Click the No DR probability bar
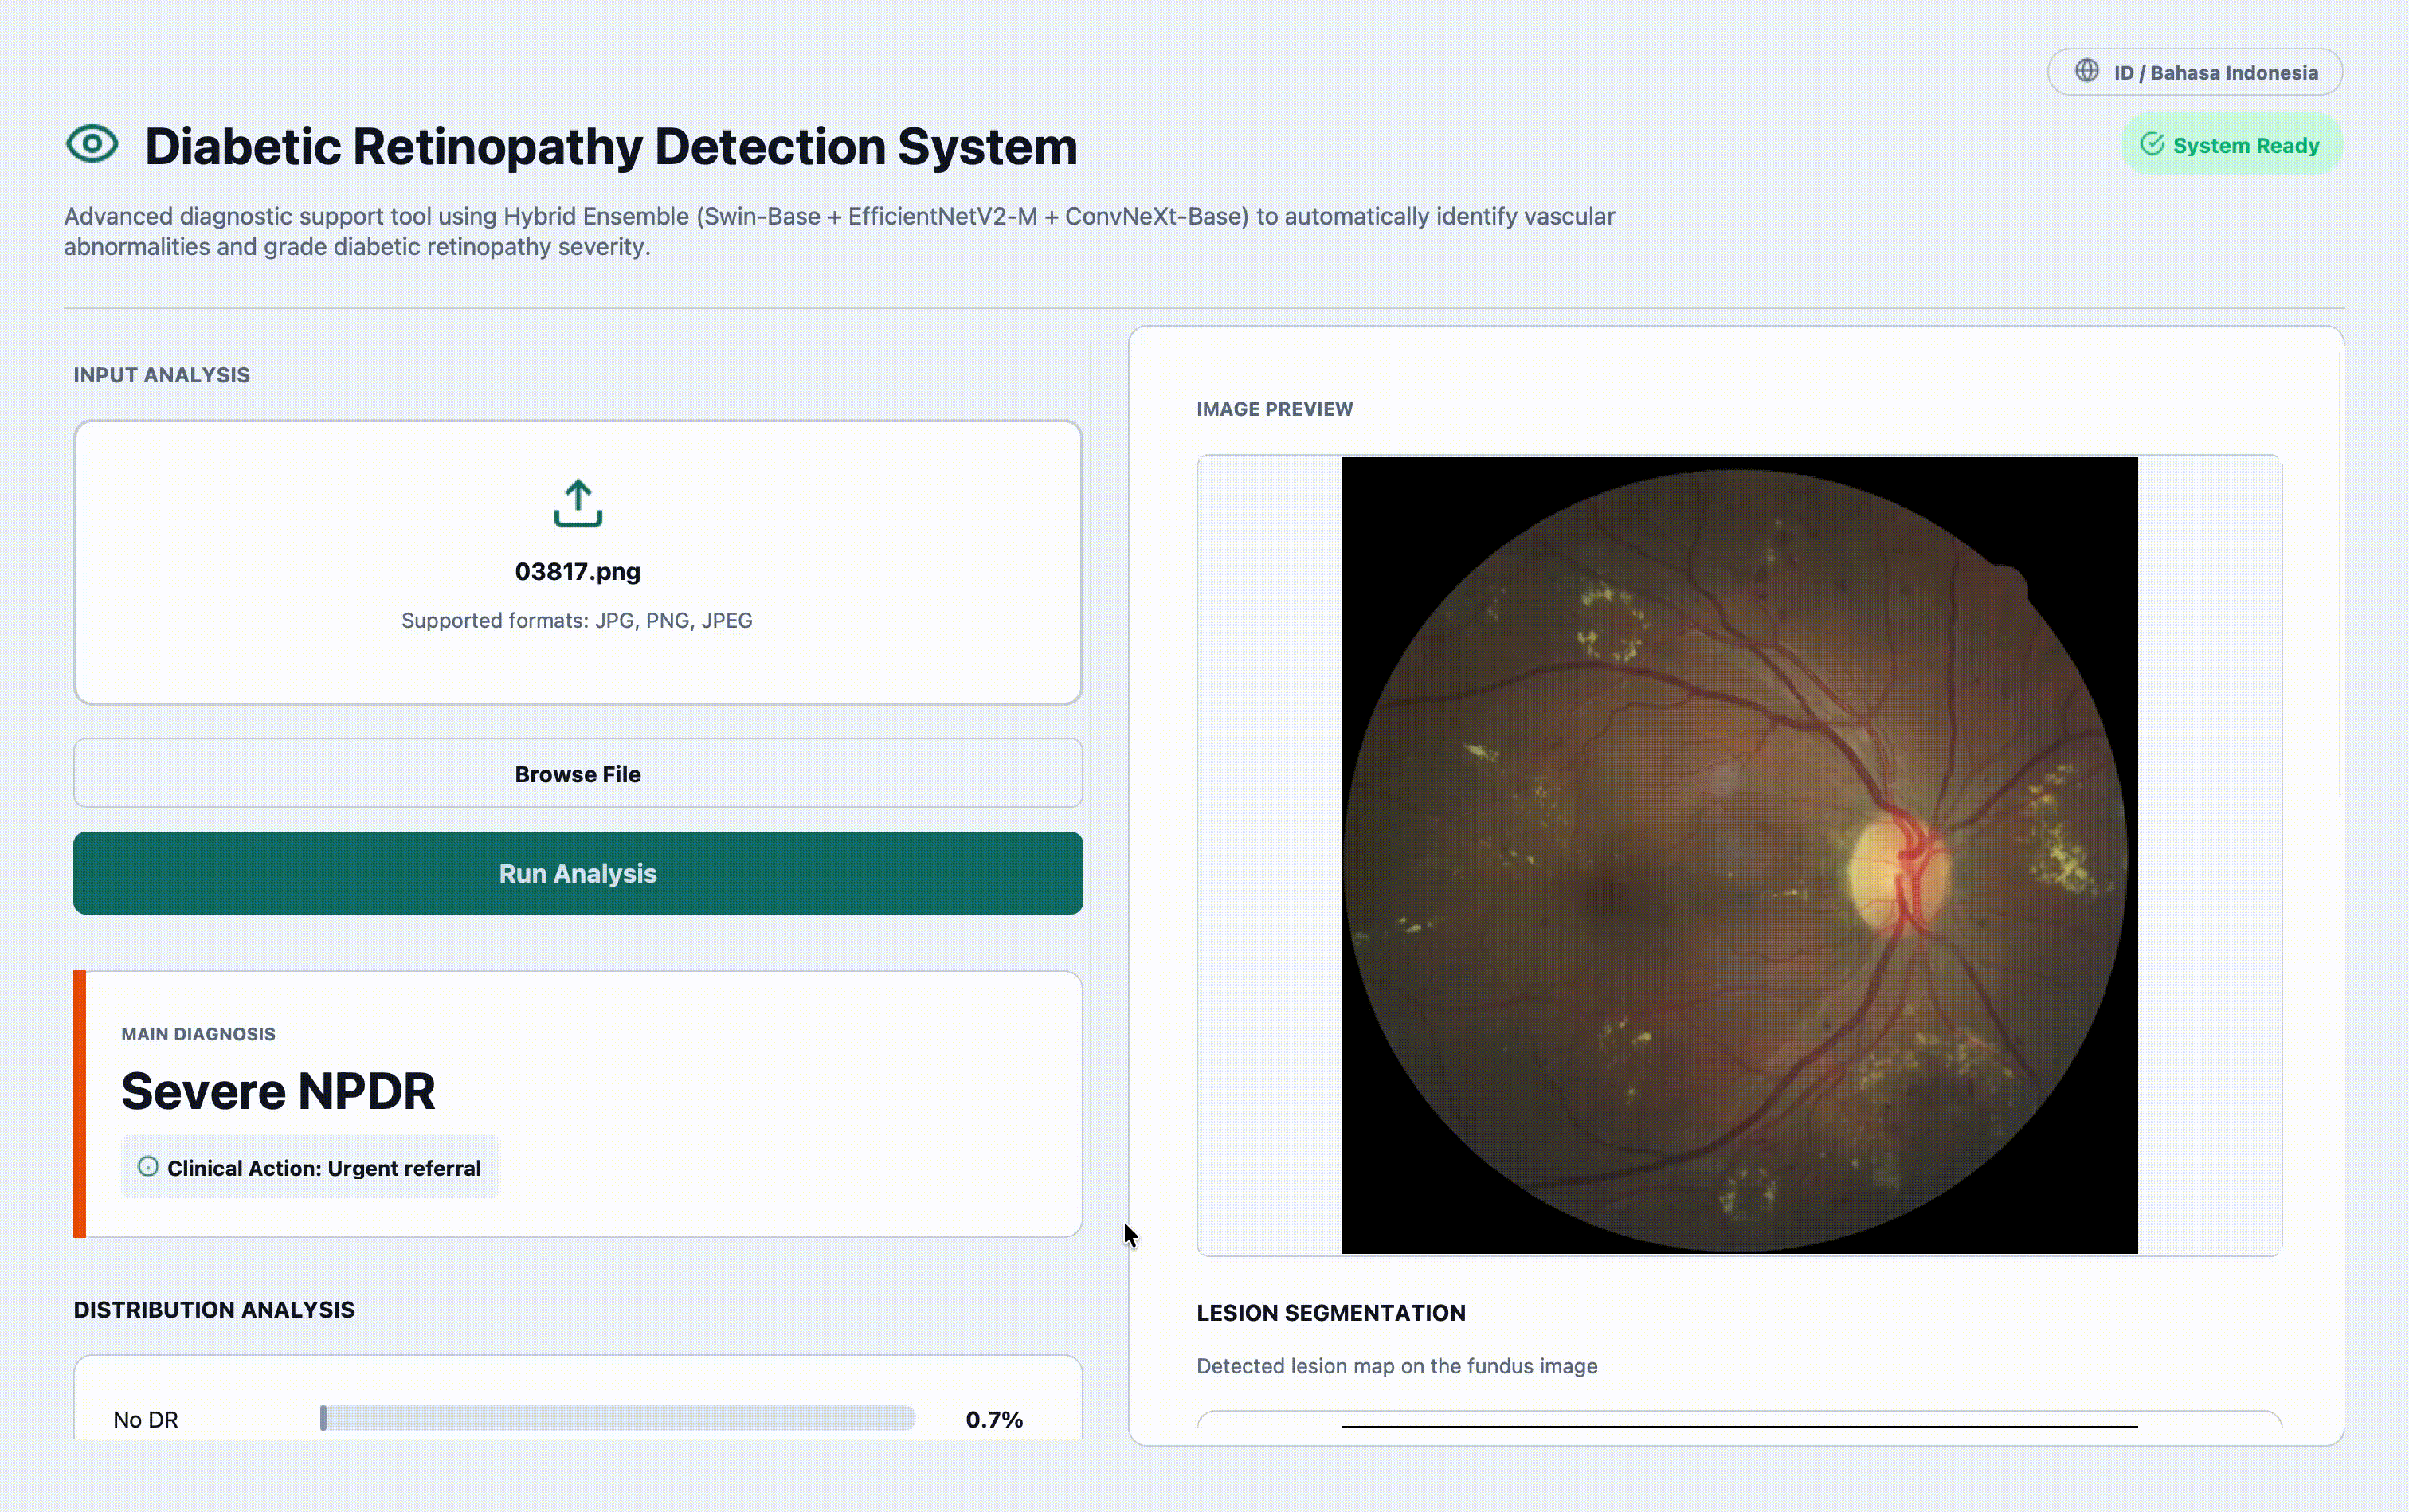This screenshot has height=1512, width=2409. (618, 1417)
